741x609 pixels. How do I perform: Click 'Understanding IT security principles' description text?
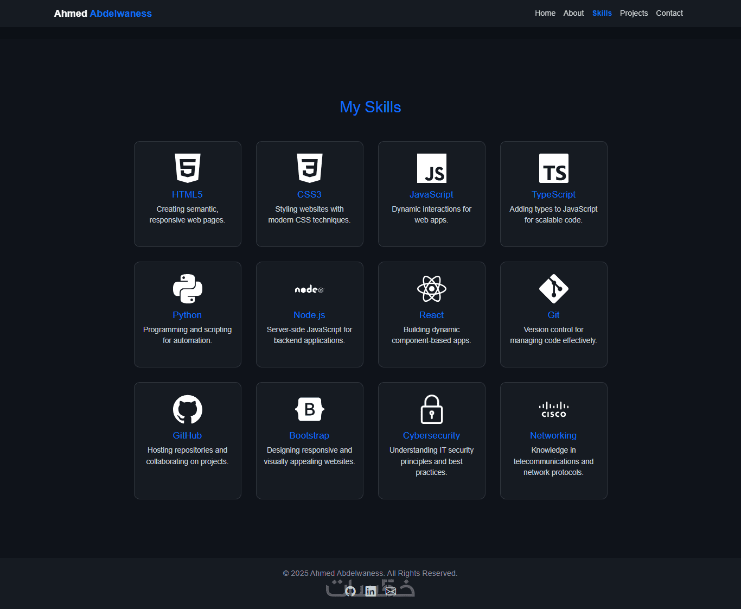tap(432, 461)
